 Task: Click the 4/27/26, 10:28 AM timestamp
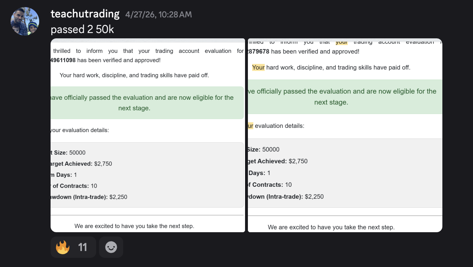click(x=158, y=15)
